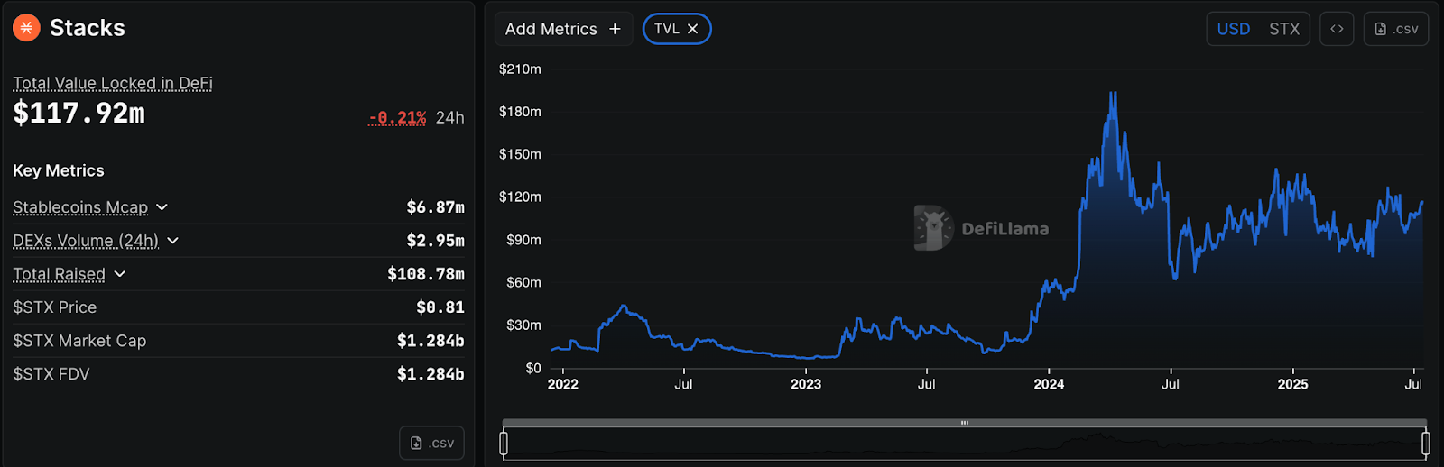Viewport: 1444px width, 467px height.
Task: Remove TVL metric using X icon
Action: (693, 29)
